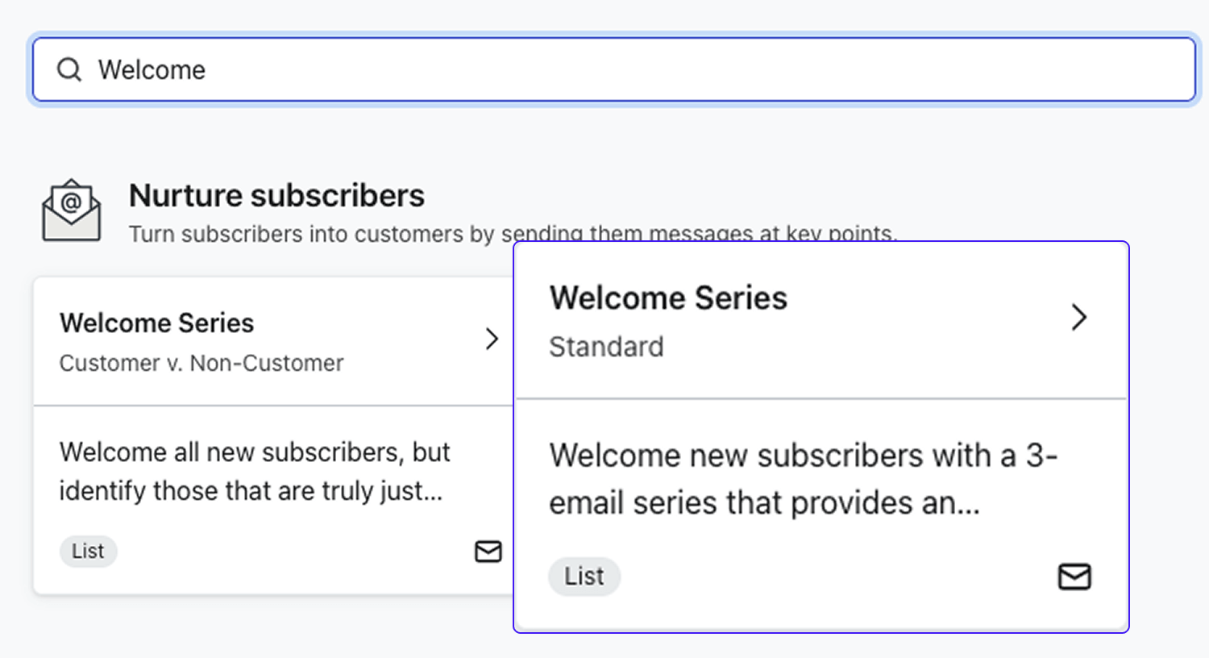Focus the search box containing "Welcome"

tap(613, 70)
